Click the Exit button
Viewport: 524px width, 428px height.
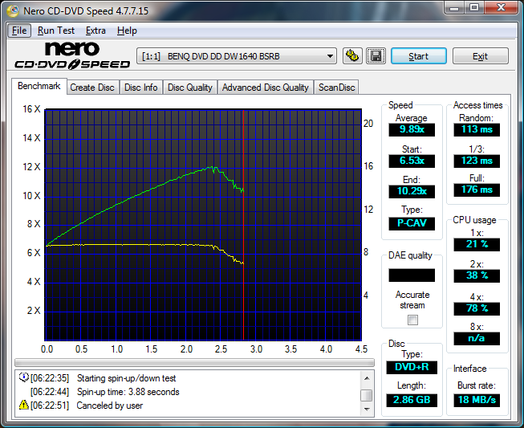coord(480,56)
